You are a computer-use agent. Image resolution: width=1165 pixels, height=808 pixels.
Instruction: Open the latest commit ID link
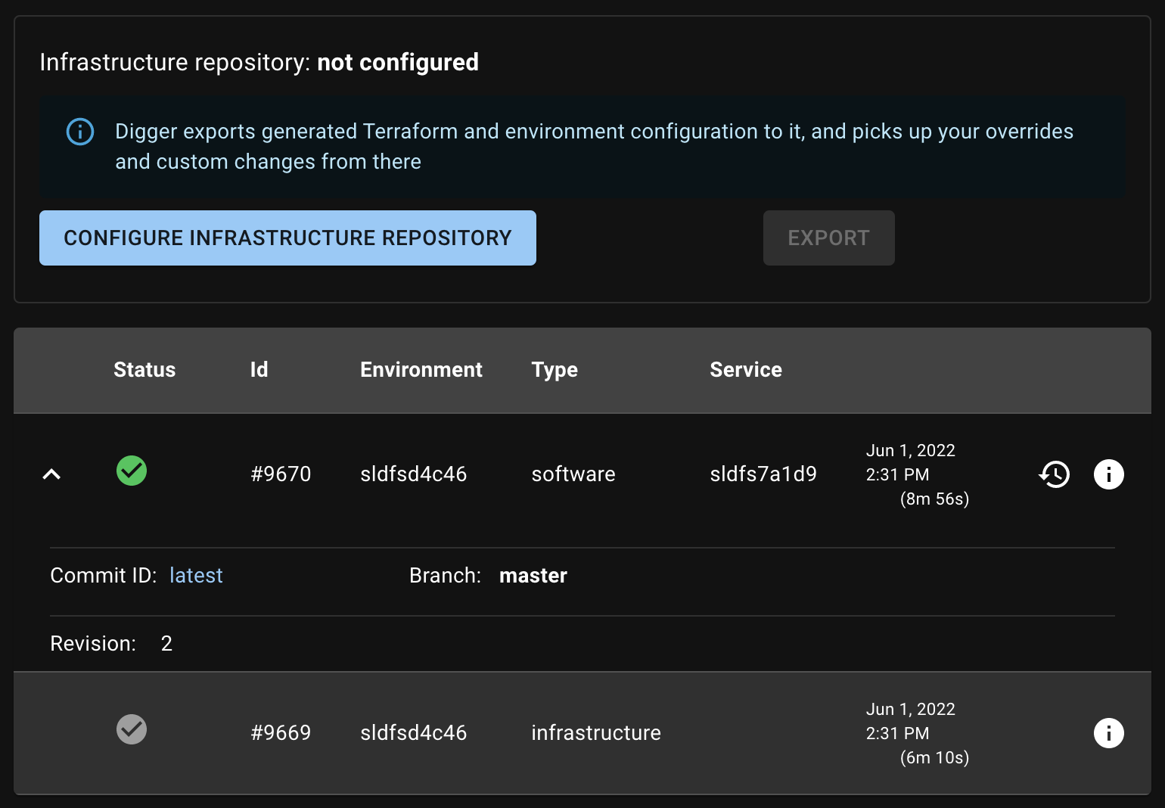click(x=196, y=576)
